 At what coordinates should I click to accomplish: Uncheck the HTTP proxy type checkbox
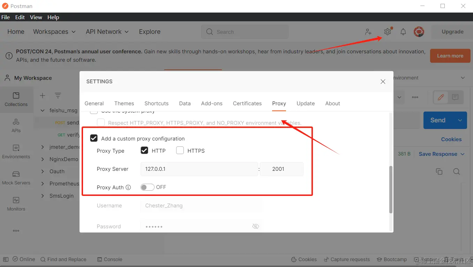(x=144, y=151)
